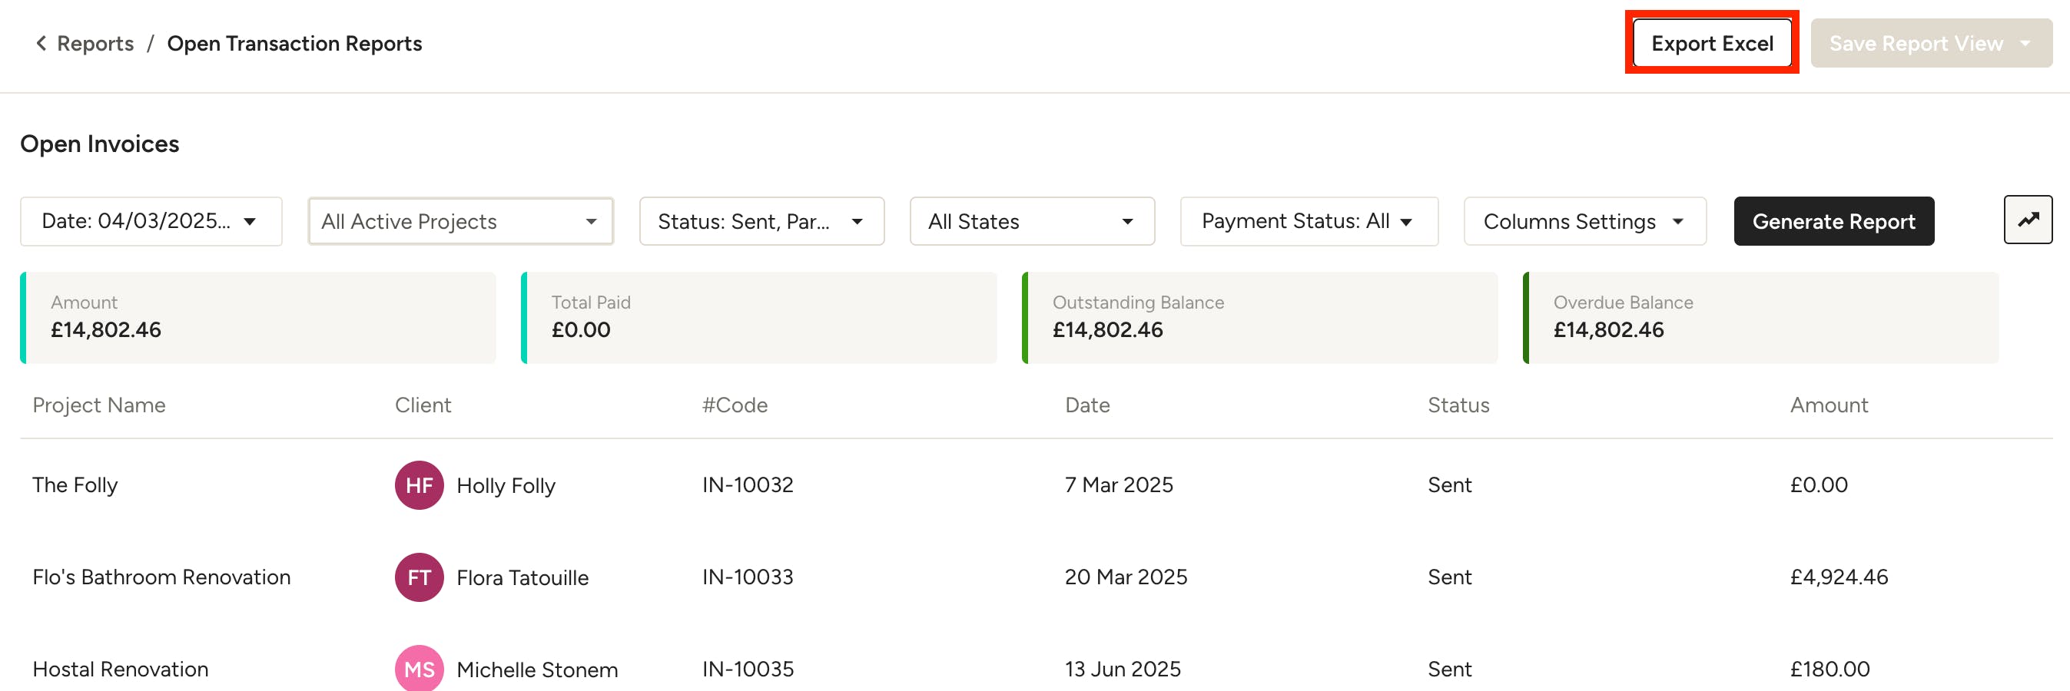Open the Save Report View dropdown arrow
This screenshot has height=691, width=2070.
(x=2025, y=43)
